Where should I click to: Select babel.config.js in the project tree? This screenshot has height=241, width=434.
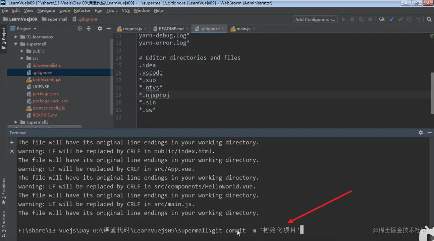click(x=47, y=80)
